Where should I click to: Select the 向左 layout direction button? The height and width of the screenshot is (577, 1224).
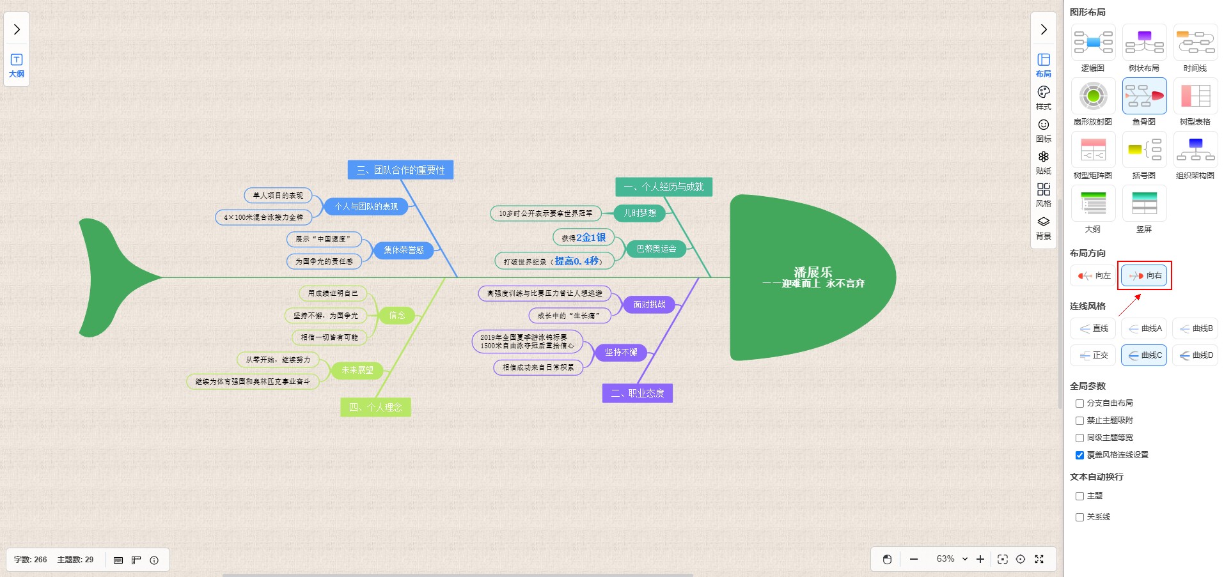[x=1094, y=275]
